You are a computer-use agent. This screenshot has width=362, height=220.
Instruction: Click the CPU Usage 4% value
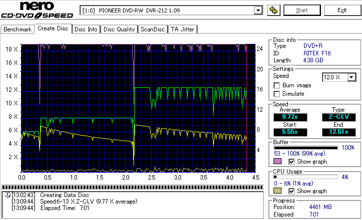[345, 177]
